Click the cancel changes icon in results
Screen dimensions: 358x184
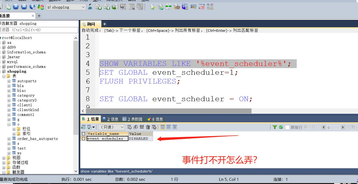click(154, 127)
